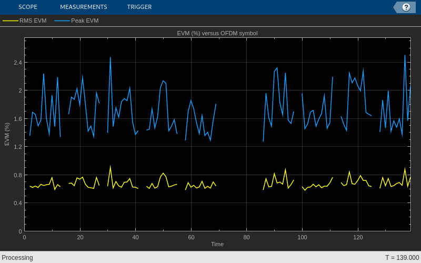The width and height of the screenshot is (421, 263).
Task: Click the 'Time' x-axis label
Action: point(217,244)
